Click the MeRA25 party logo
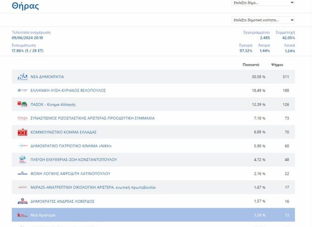312x227 pixels. pos(22,187)
